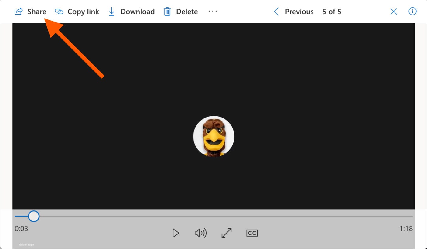Click the Golden Eagle mascot avatar
Image resolution: width=427 pixels, height=249 pixels.
coord(213,136)
